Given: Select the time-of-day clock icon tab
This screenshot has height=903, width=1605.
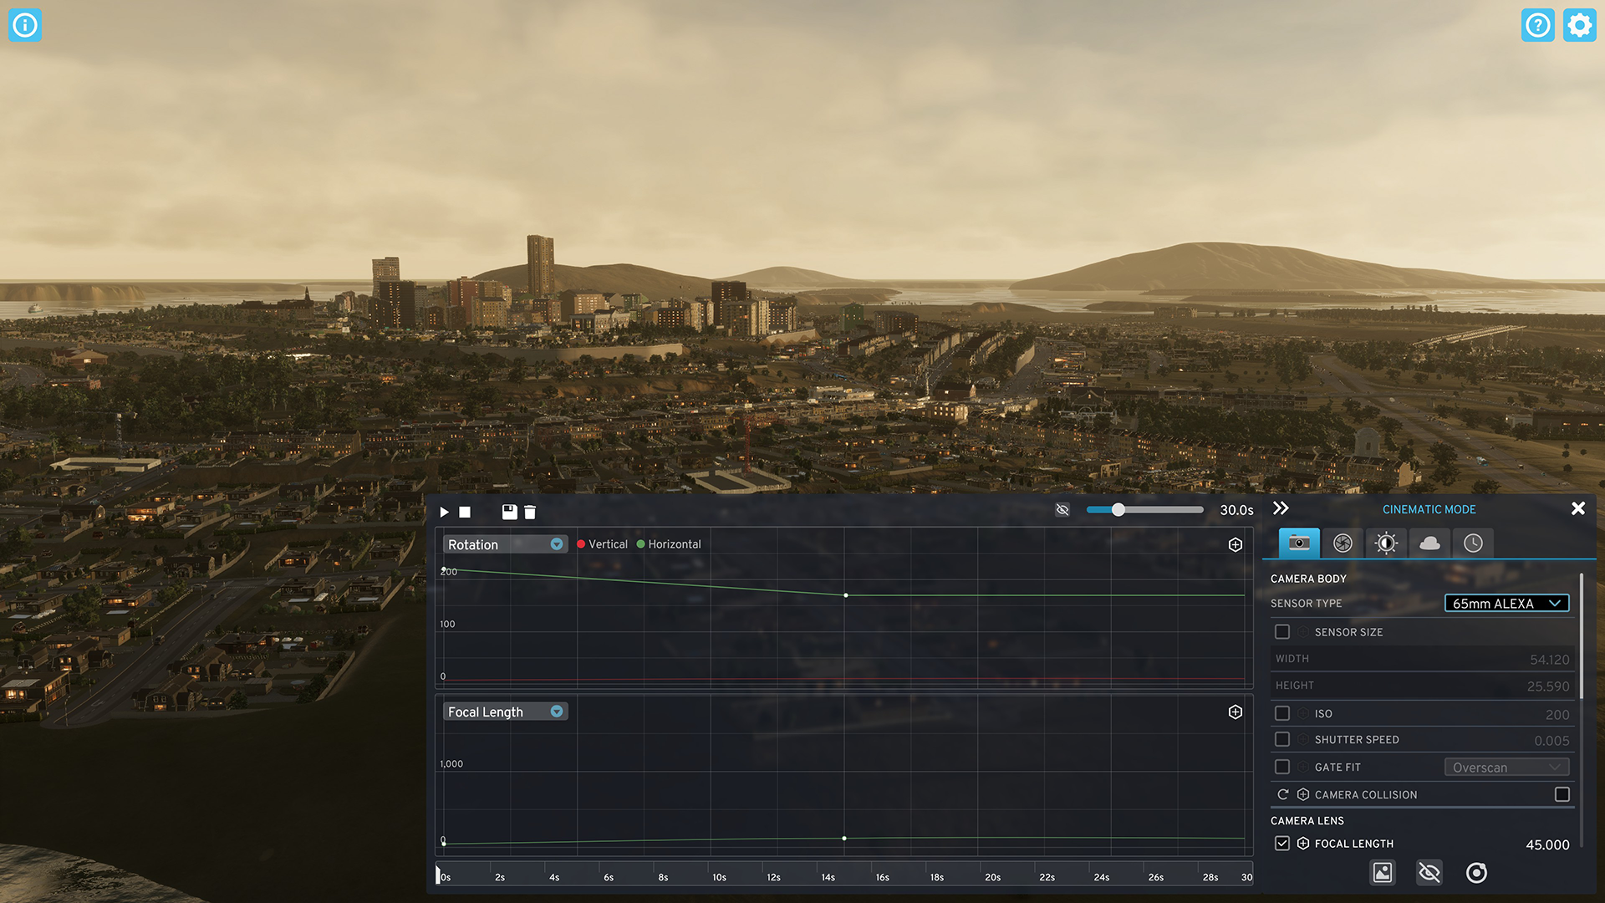Looking at the screenshot, I should coord(1474,543).
